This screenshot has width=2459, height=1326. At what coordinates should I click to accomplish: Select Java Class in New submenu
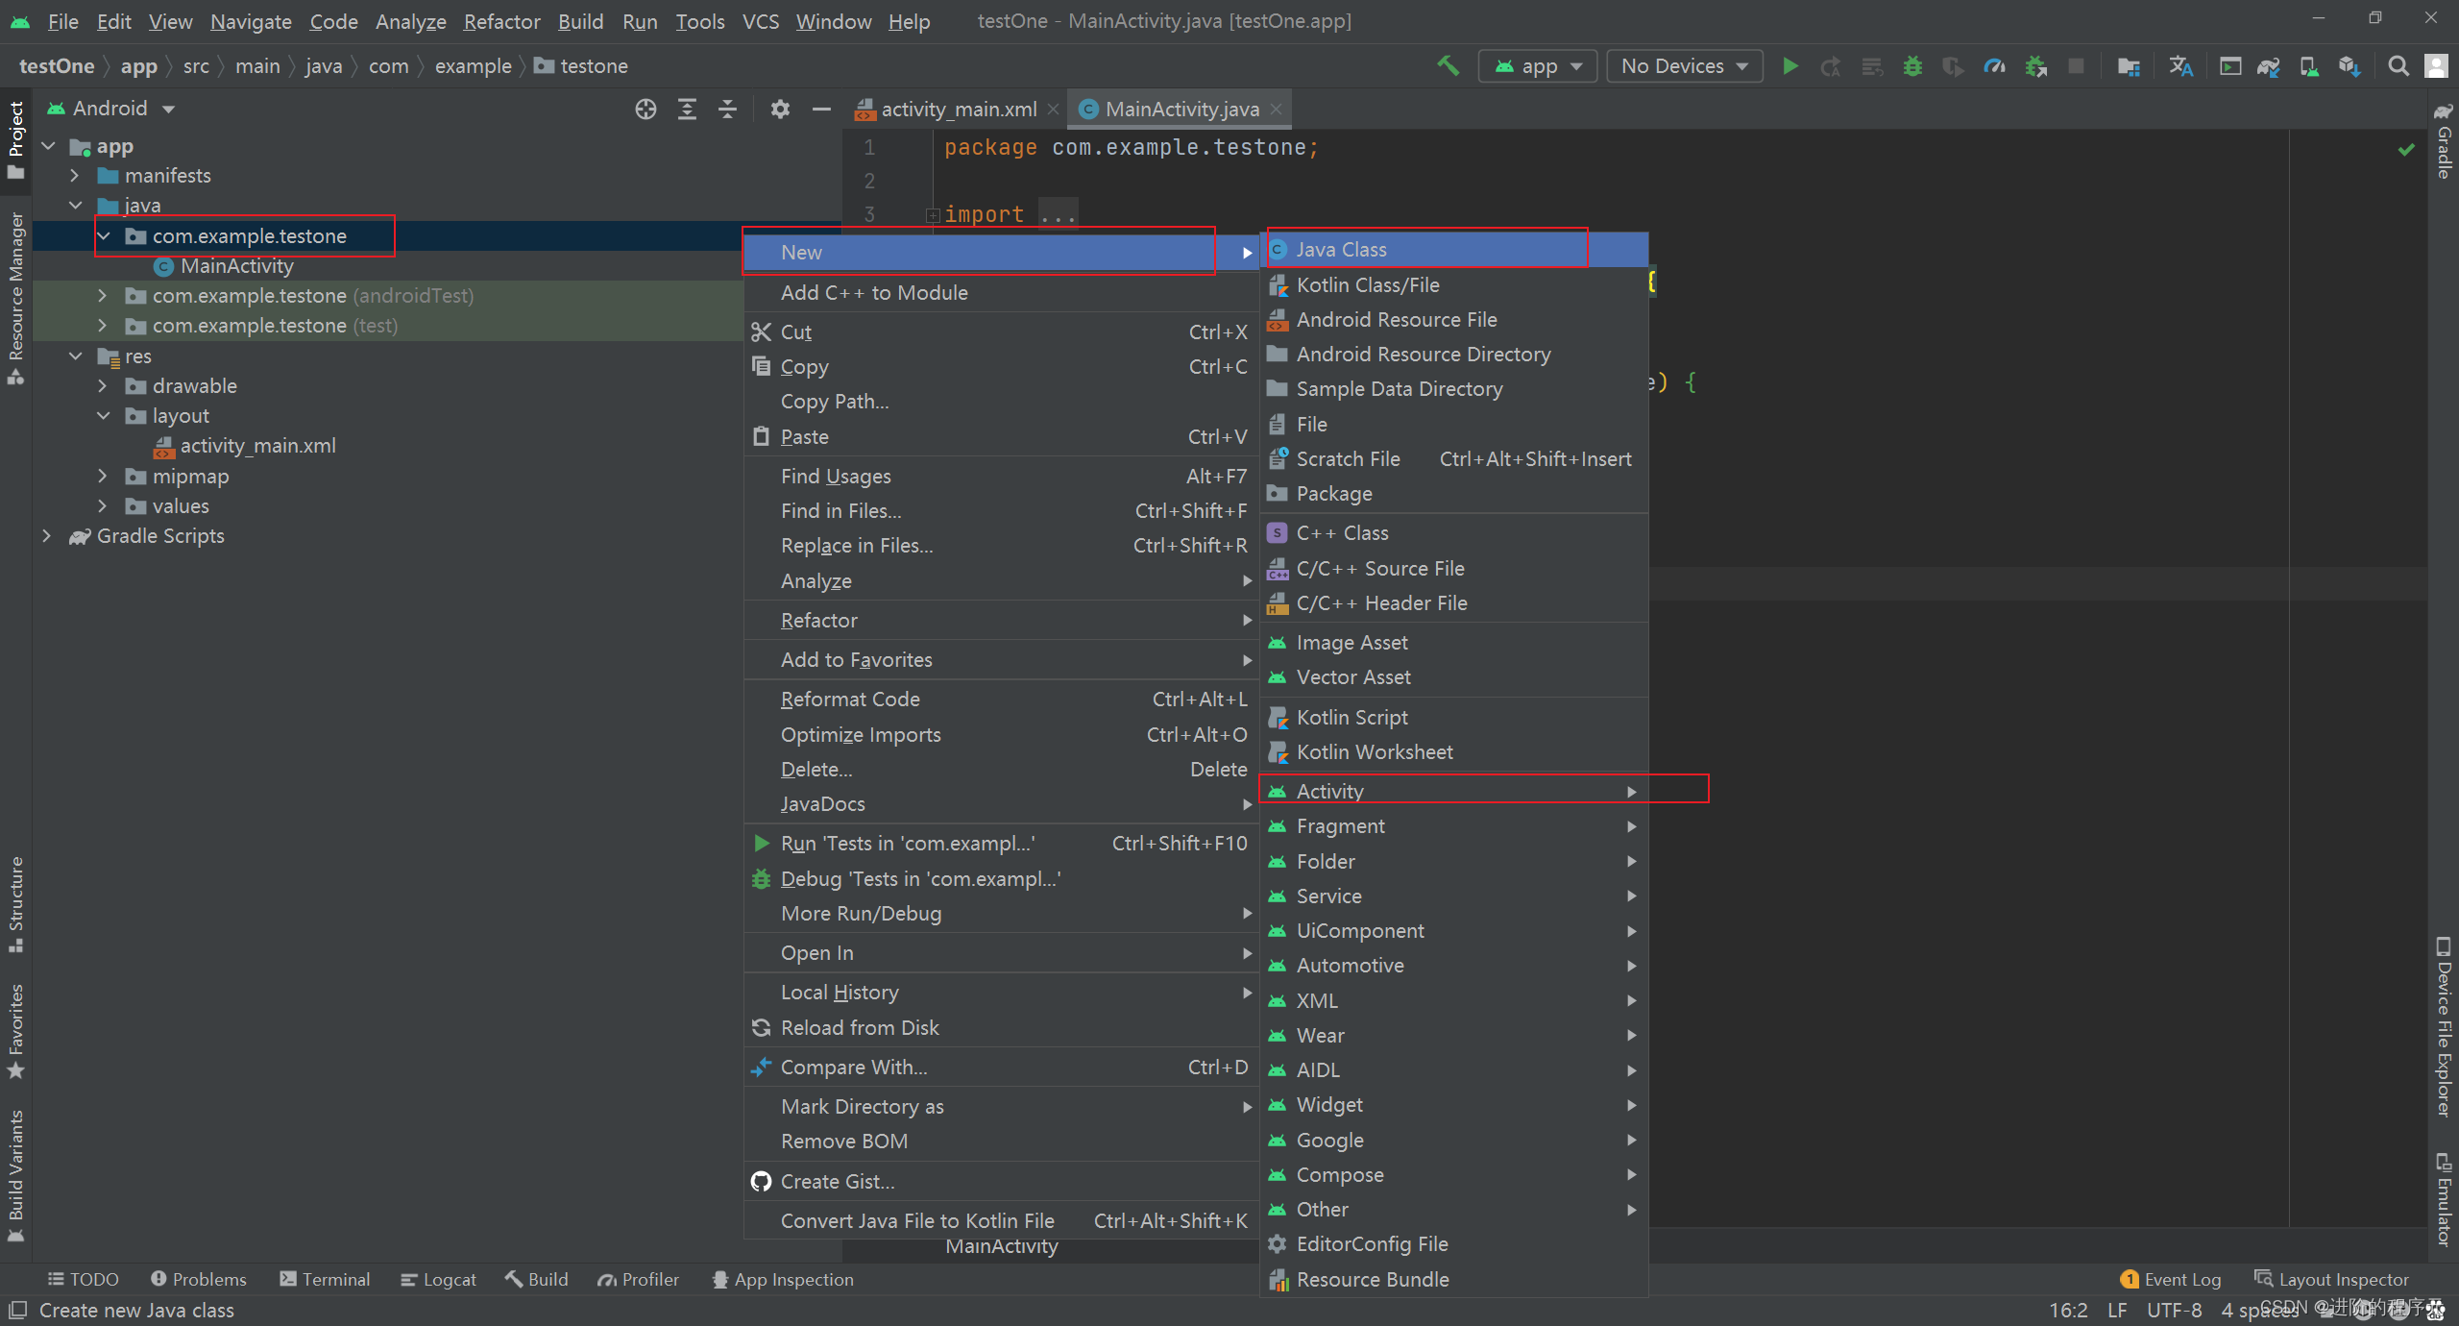(1454, 250)
